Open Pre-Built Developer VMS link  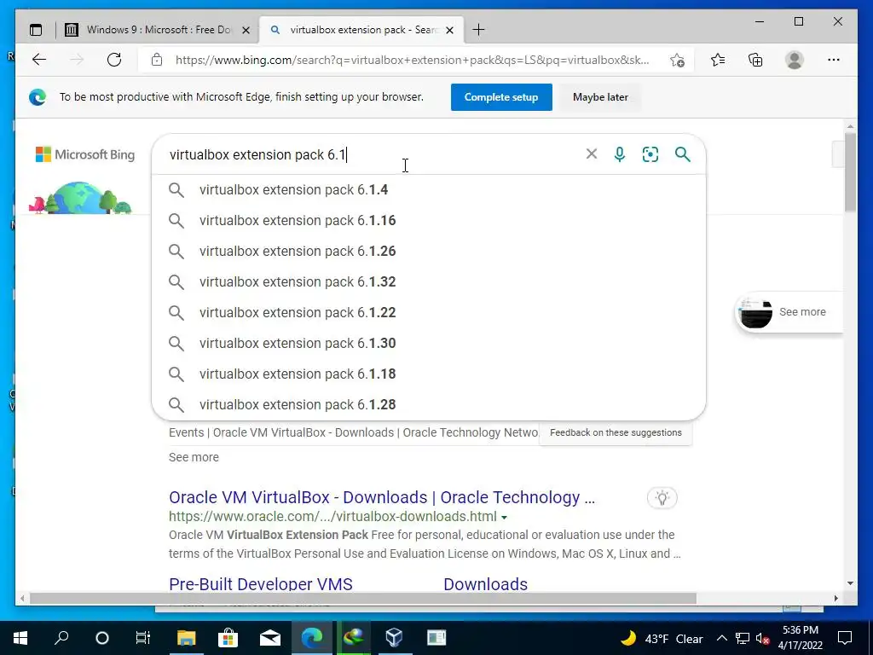(x=261, y=583)
